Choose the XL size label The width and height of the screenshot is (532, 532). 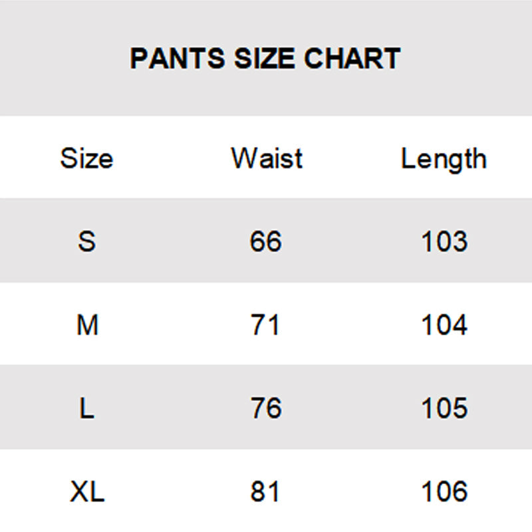(87, 492)
